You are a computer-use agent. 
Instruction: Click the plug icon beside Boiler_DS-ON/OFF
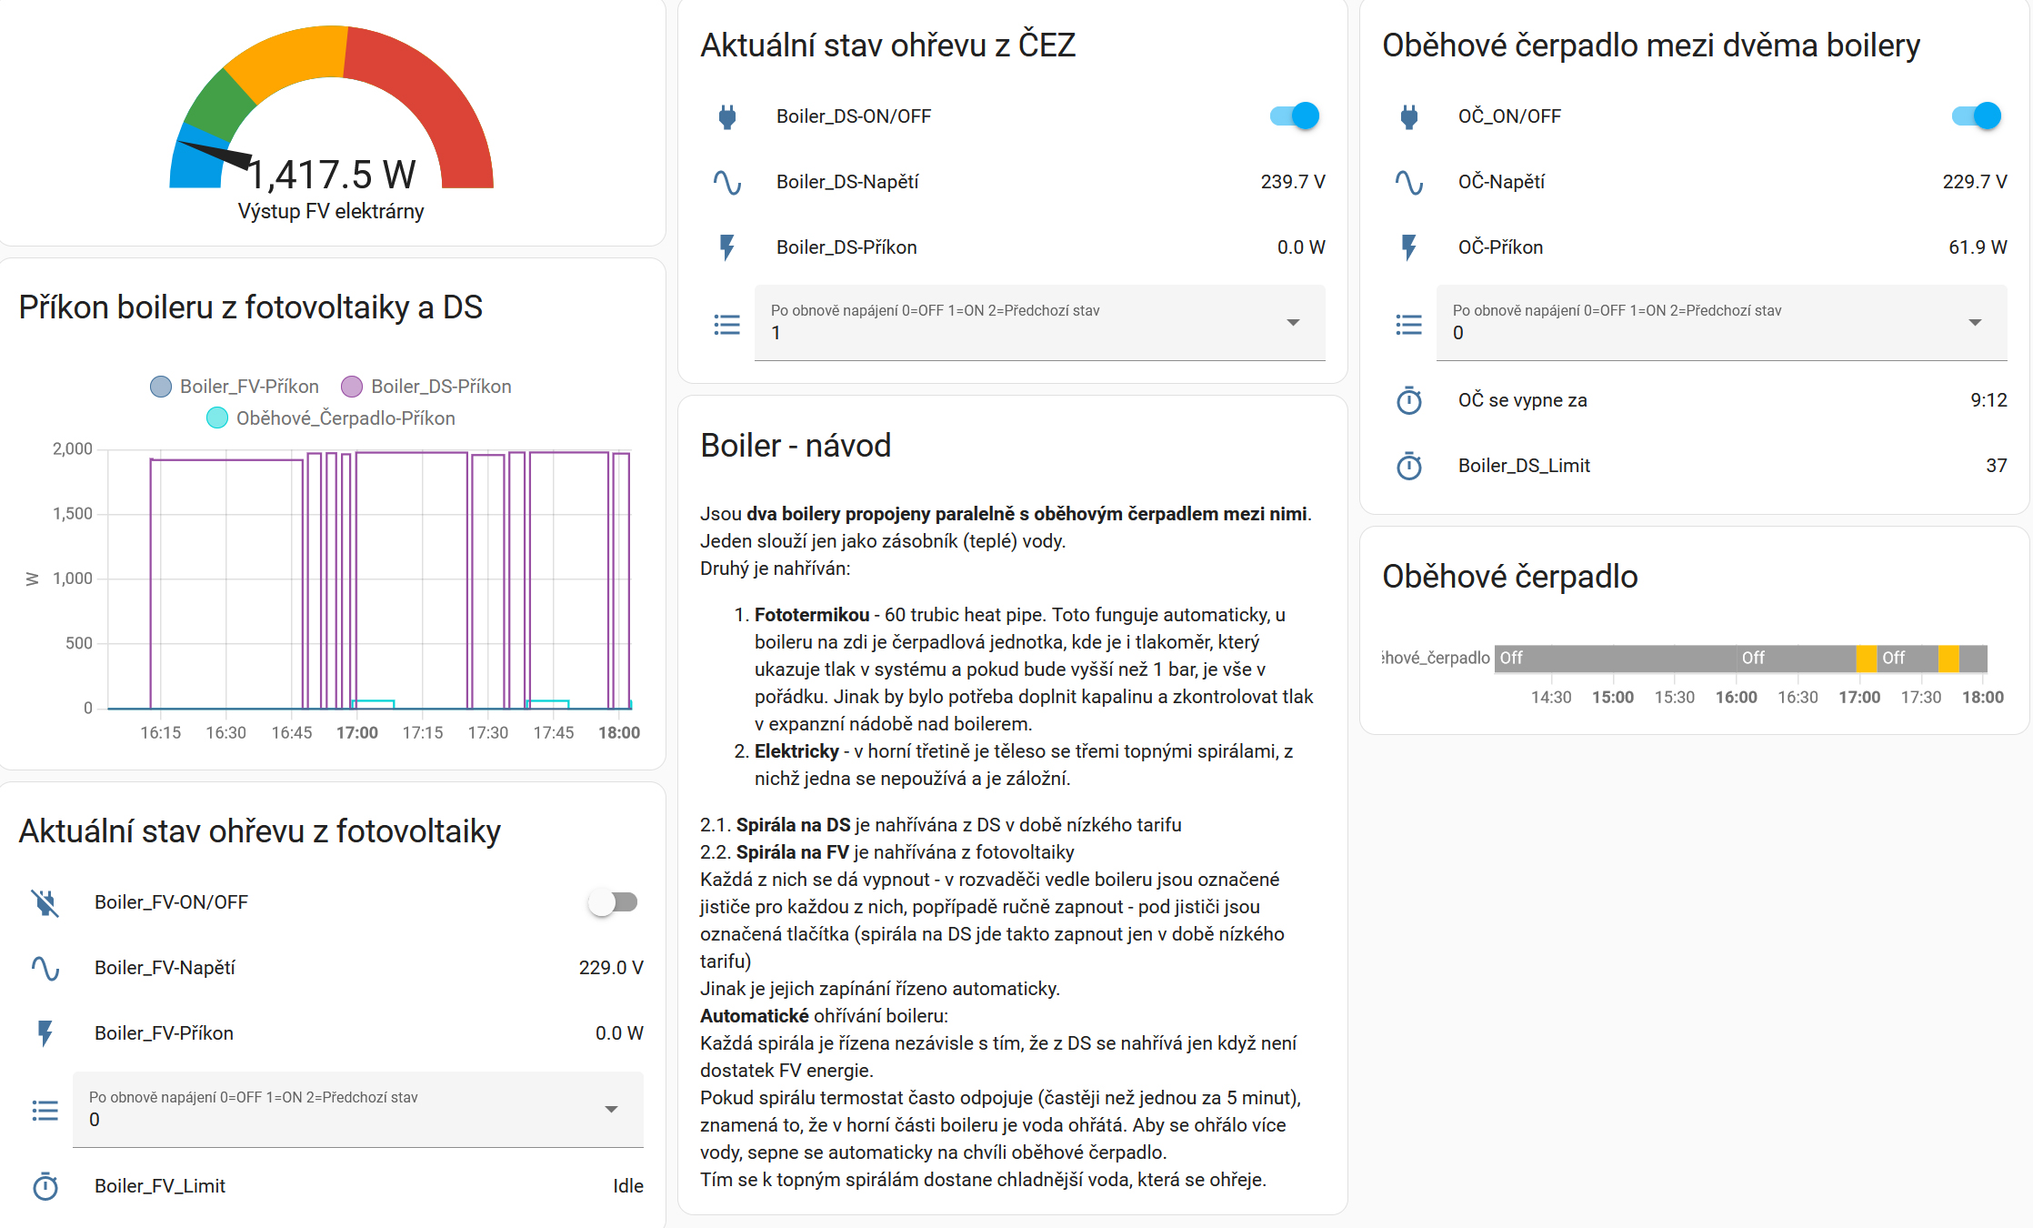tap(726, 116)
